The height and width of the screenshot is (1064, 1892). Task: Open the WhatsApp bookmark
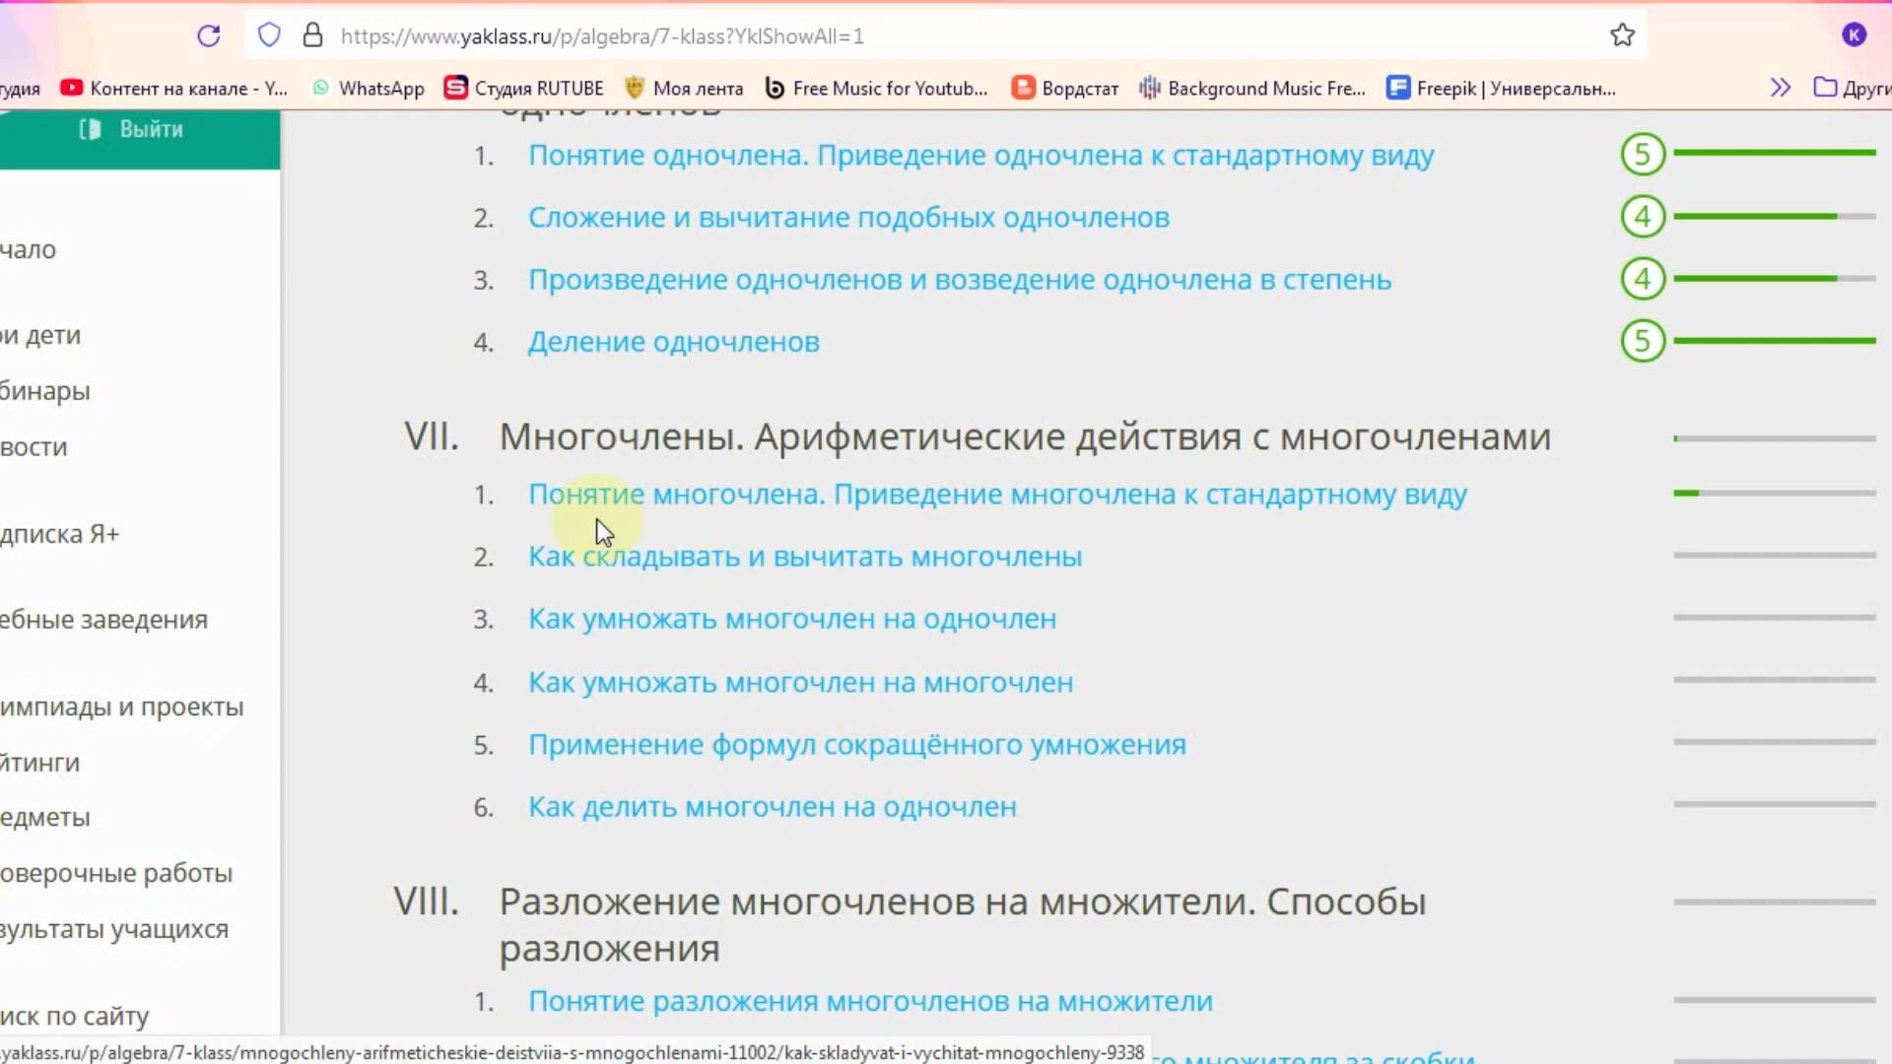369,89
